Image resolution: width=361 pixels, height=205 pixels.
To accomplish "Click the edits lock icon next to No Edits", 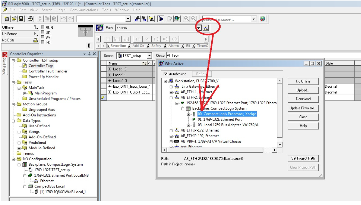I will (36, 40).
